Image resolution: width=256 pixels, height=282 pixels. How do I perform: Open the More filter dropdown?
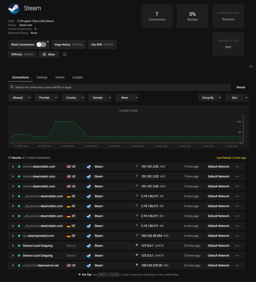tap(127, 98)
